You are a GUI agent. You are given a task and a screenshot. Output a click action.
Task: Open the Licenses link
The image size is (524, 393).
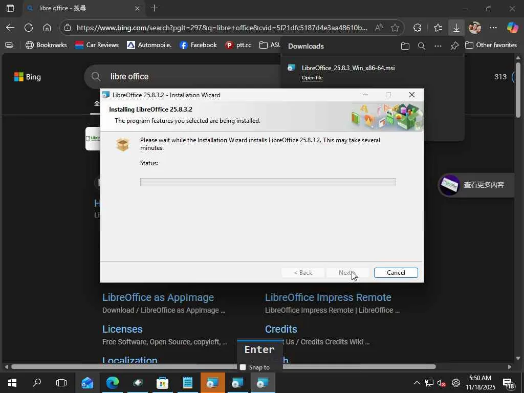tap(122, 329)
